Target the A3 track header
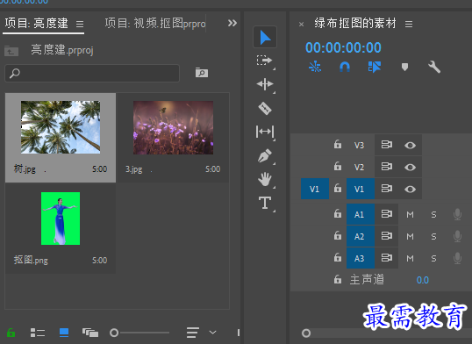Viewport: 472px width, 344px height. 361,258
